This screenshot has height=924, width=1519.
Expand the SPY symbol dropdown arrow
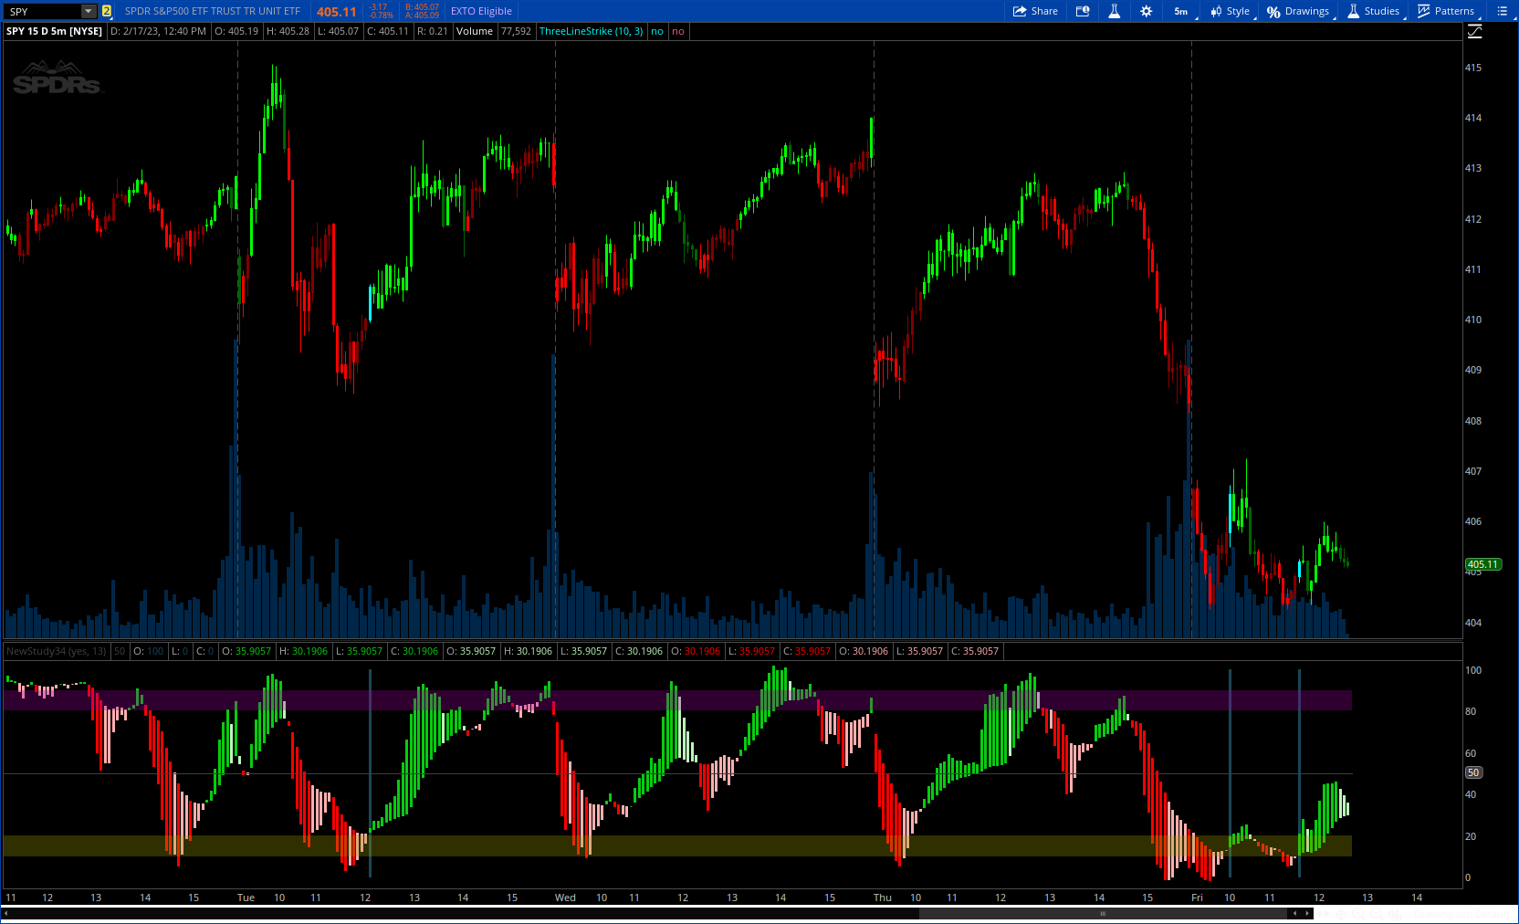89,11
